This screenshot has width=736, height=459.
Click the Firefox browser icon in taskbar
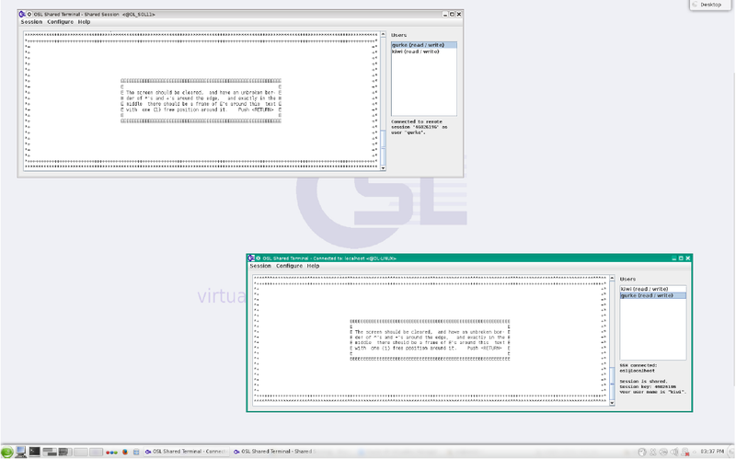click(125, 452)
